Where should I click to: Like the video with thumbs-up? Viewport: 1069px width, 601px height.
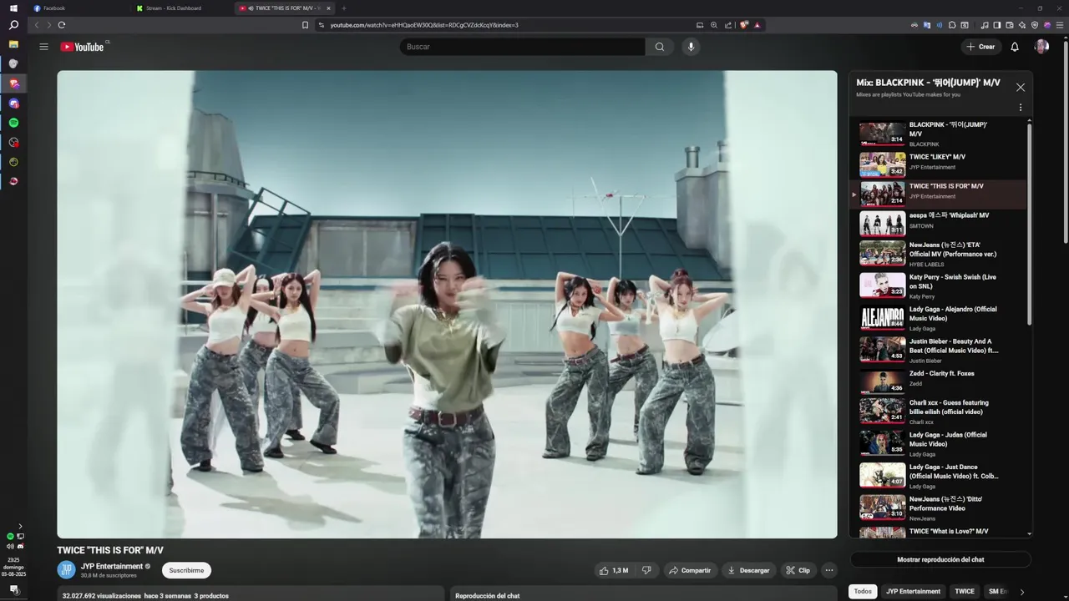point(613,570)
